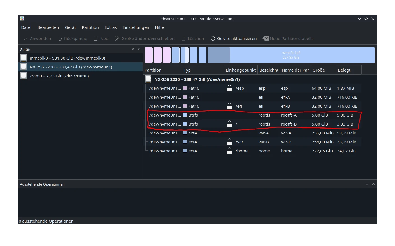The width and height of the screenshot is (395, 246).
Task: Click the Geräte aktualisieren refresh icon
Action: click(x=213, y=38)
